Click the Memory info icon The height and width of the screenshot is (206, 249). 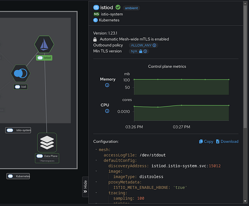pos(107,85)
